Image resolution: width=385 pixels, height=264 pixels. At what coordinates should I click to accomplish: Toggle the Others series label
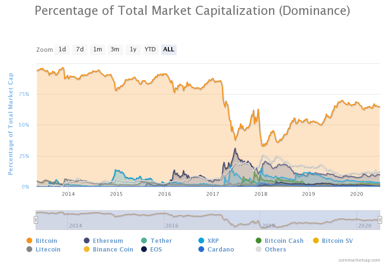pyautogui.click(x=275, y=249)
